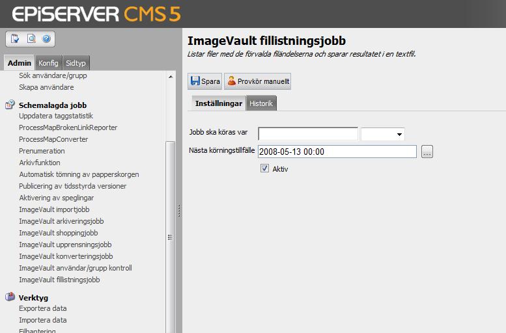Open Arkivfunktion job
The width and height of the screenshot is (506, 333).
point(39,163)
